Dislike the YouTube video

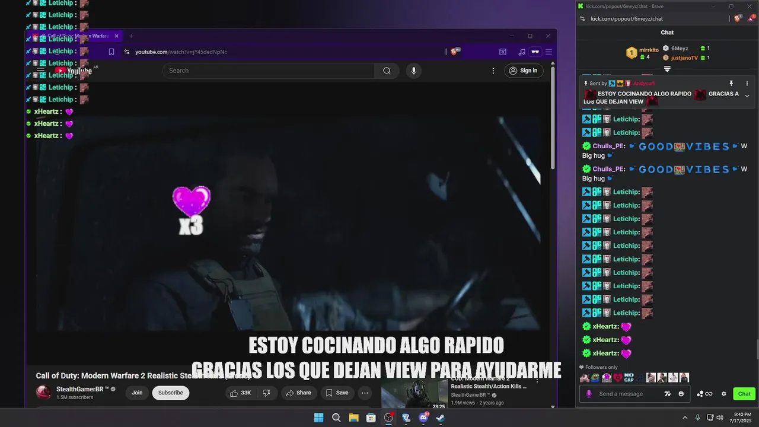pos(267,393)
